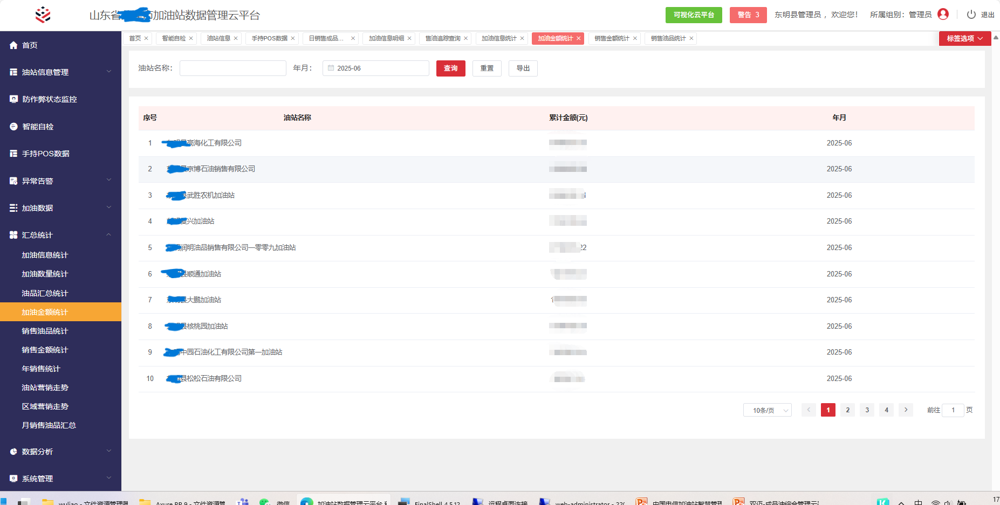
Task: Open 加油数量统计 in sidebar
Action: tap(45, 274)
